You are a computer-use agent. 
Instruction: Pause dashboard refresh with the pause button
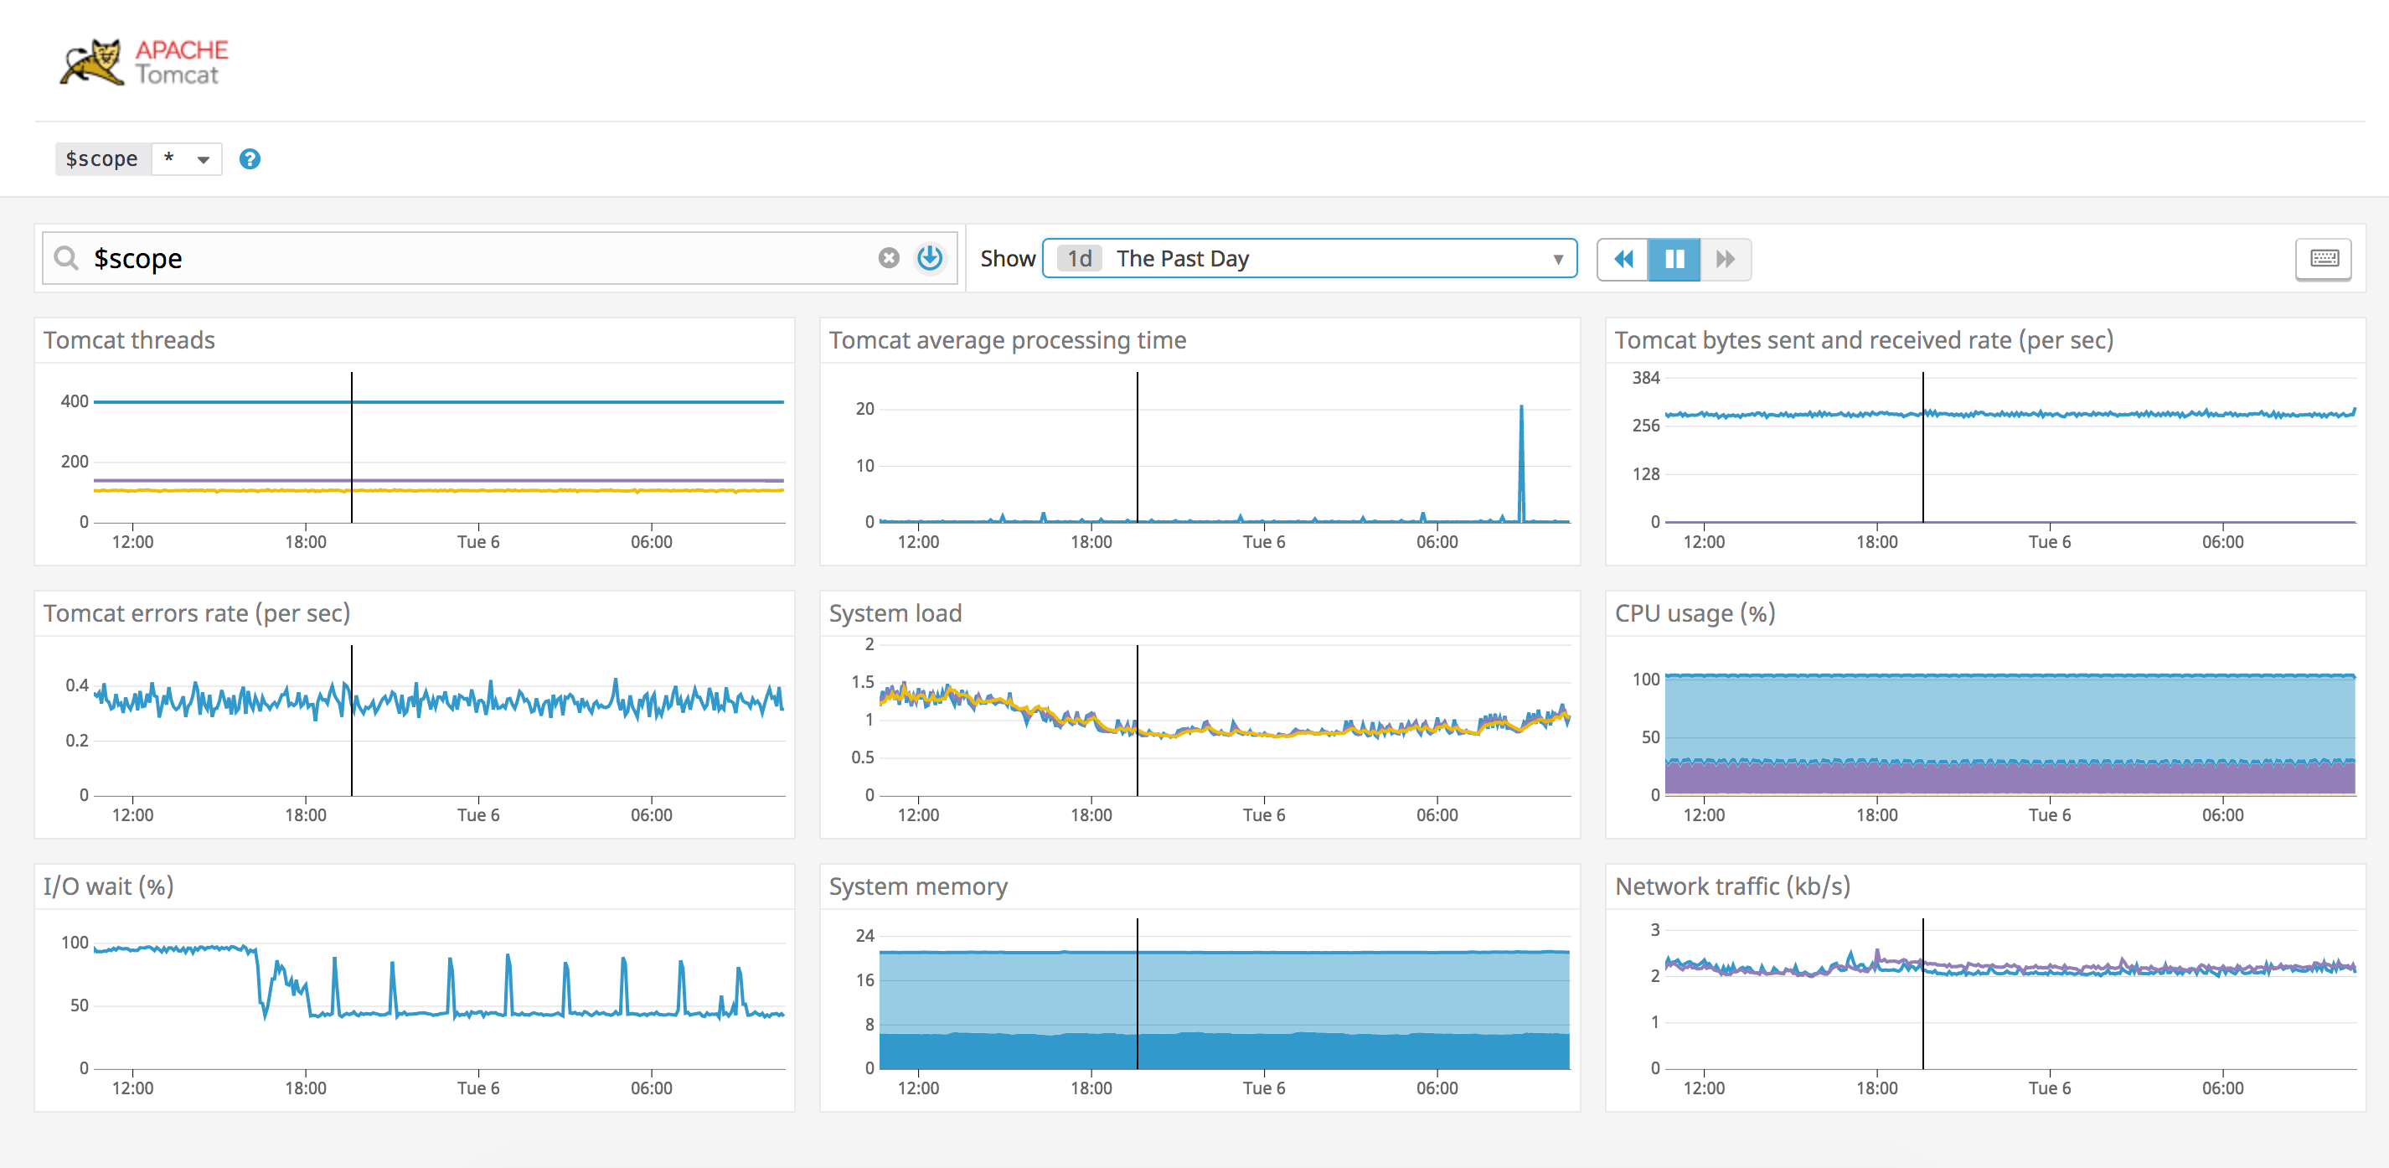click(1674, 259)
